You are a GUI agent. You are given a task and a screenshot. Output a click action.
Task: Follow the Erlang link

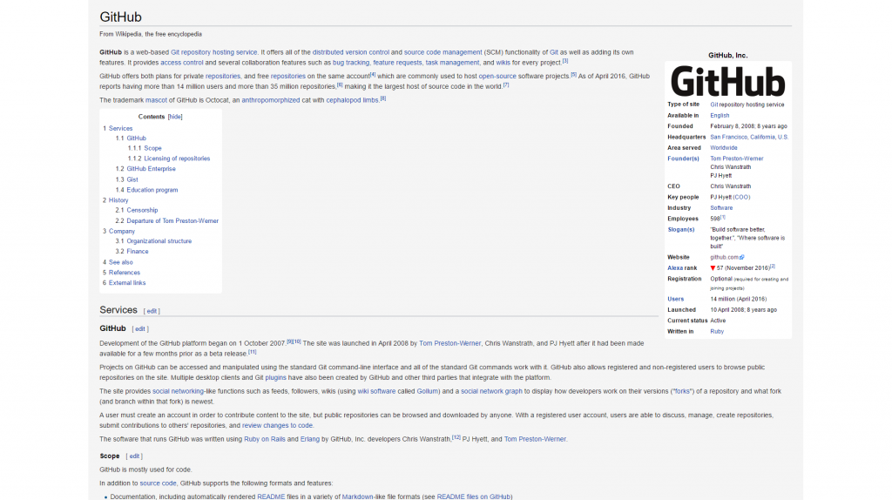point(309,439)
